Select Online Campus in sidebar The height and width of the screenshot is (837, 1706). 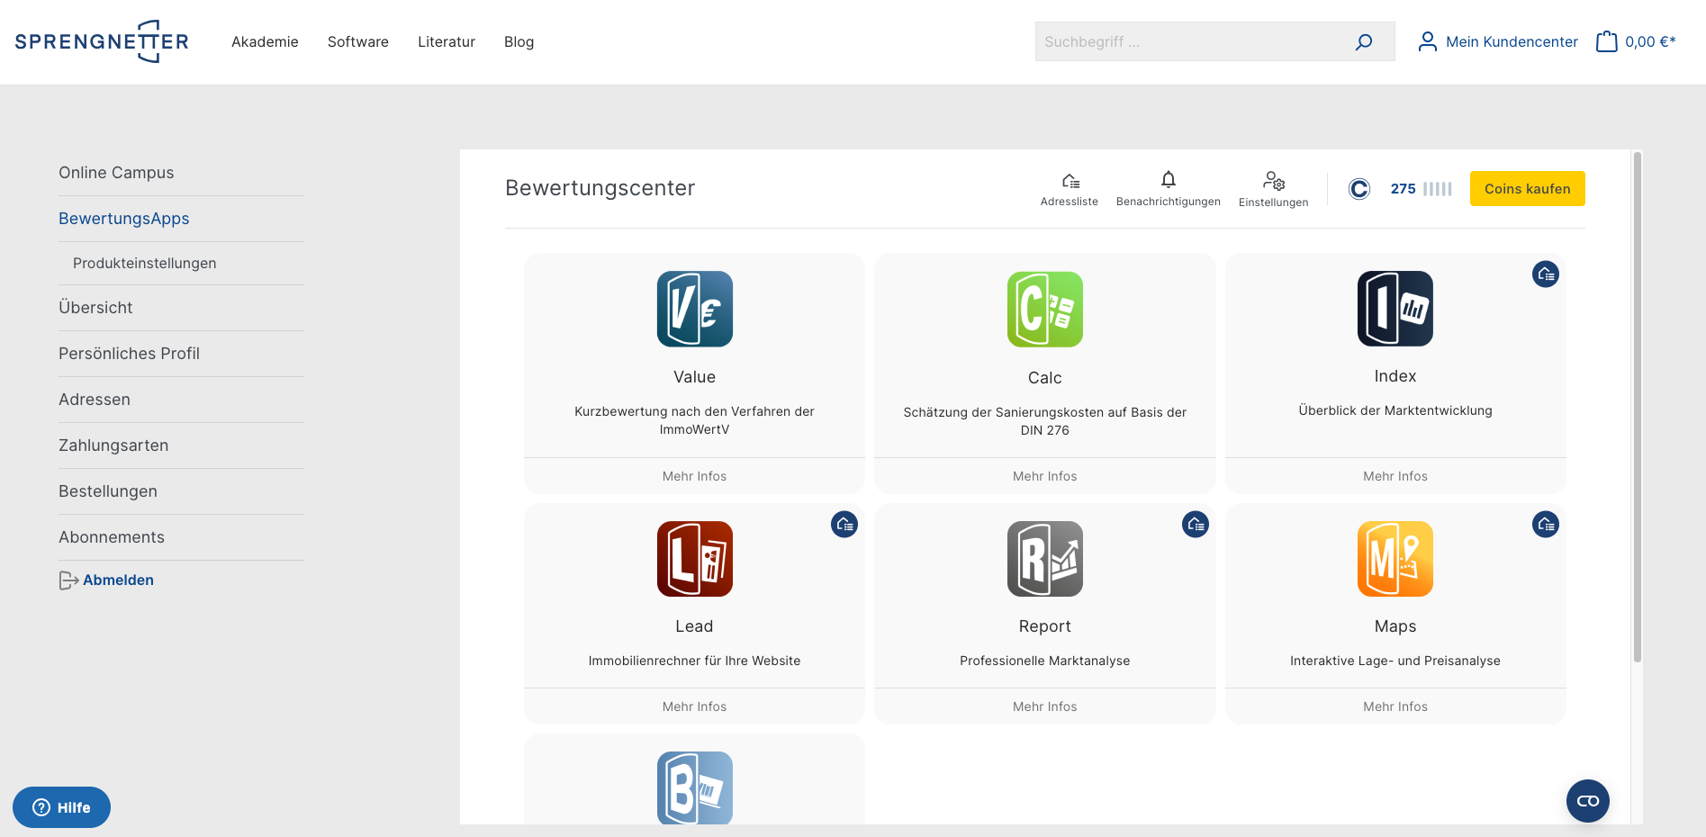click(181, 173)
